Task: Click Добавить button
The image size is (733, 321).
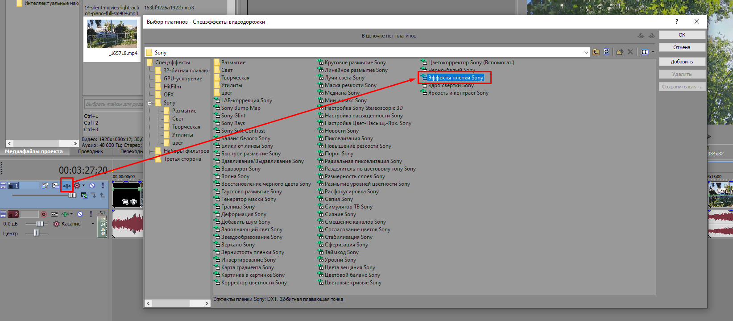Action: point(682,62)
